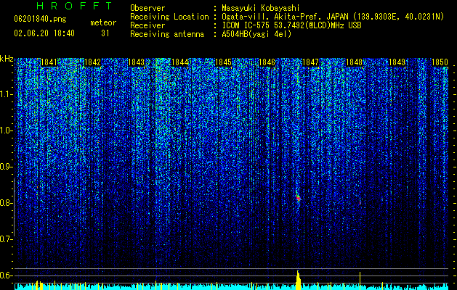Select the filename 06201840.png
Image resolution: width=457 pixels, height=290 pixels.
pos(40,20)
